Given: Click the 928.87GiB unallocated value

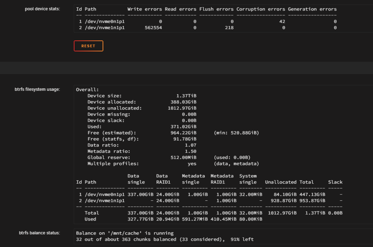Looking at the screenshot, I should 283,201.
